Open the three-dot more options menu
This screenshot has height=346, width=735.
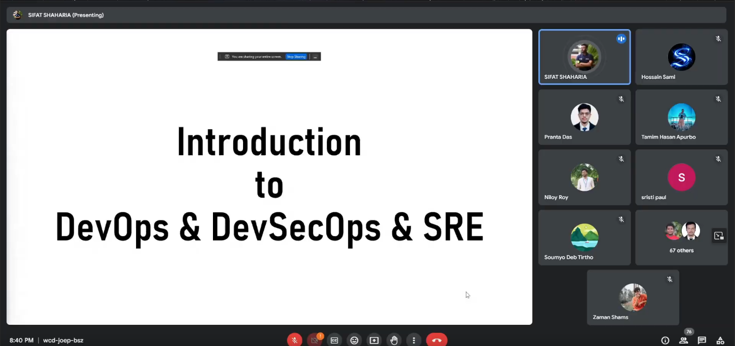[x=414, y=340]
